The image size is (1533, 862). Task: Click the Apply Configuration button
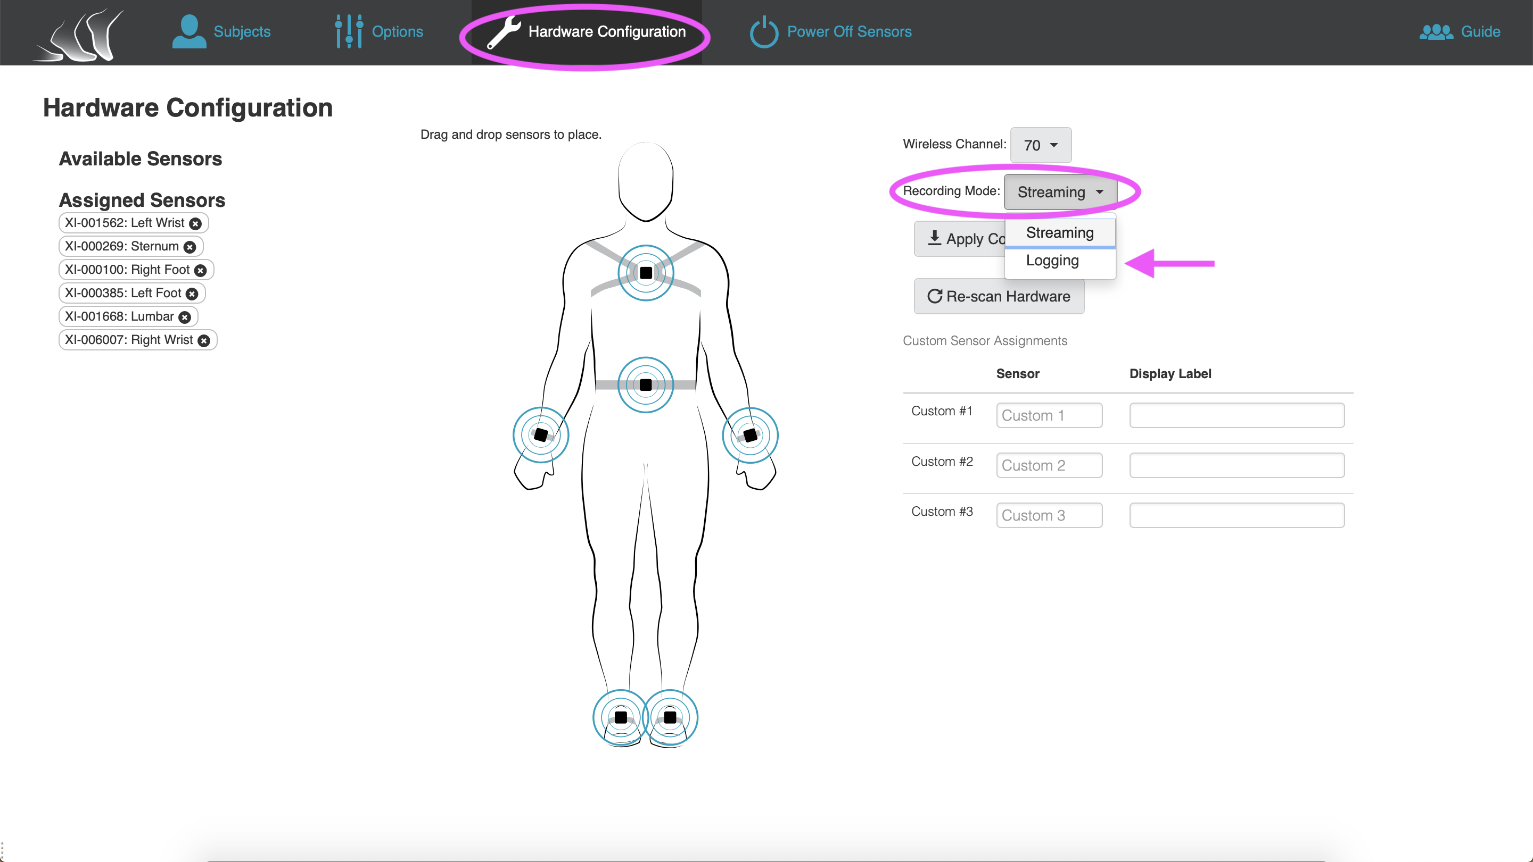960,239
